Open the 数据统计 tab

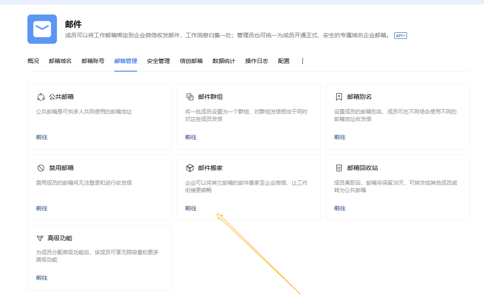(224, 61)
